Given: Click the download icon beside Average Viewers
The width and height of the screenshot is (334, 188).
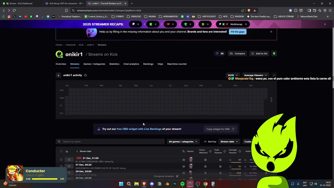Looking at the screenshot, I should [274, 75].
